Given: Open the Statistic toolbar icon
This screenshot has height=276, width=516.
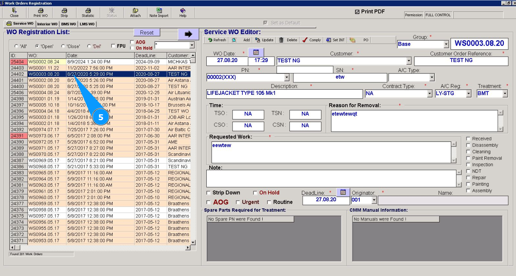Looking at the screenshot, I should pos(88,11).
